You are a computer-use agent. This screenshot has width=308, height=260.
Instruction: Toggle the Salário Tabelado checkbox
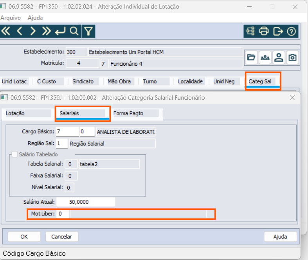(x=15, y=154)
